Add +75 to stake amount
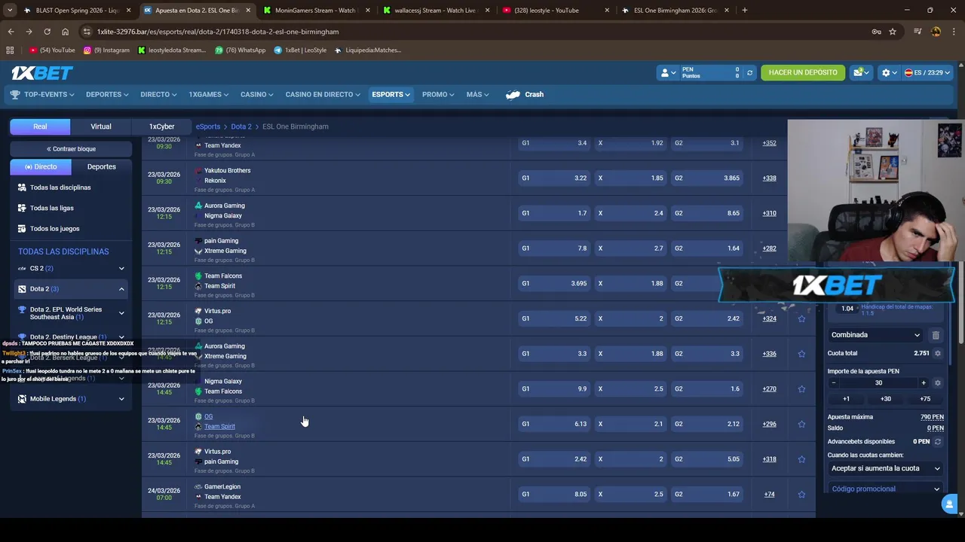Viewport: 965px width, 542px height. [x=925, y=399]
